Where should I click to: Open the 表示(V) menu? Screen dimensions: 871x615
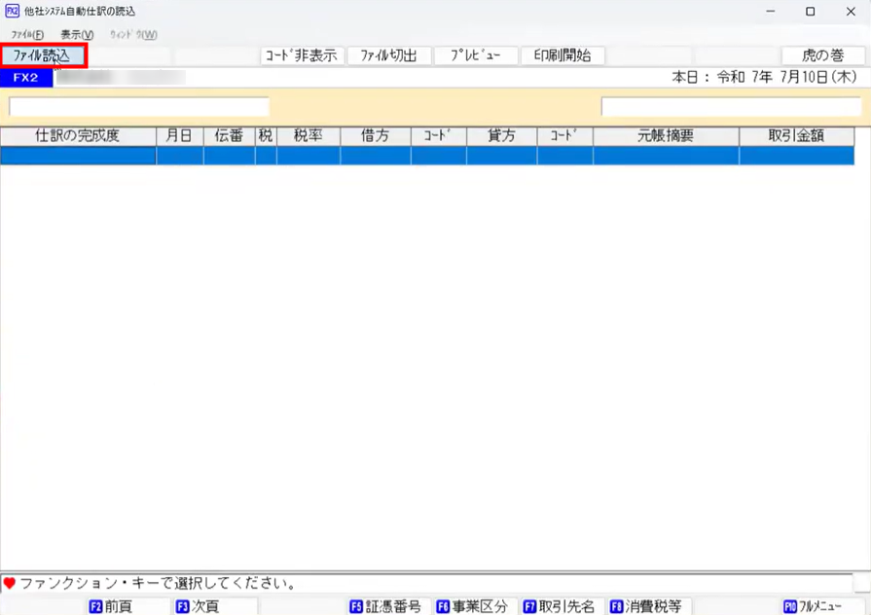[77, 35]
